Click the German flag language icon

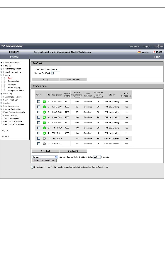[139, 52]
